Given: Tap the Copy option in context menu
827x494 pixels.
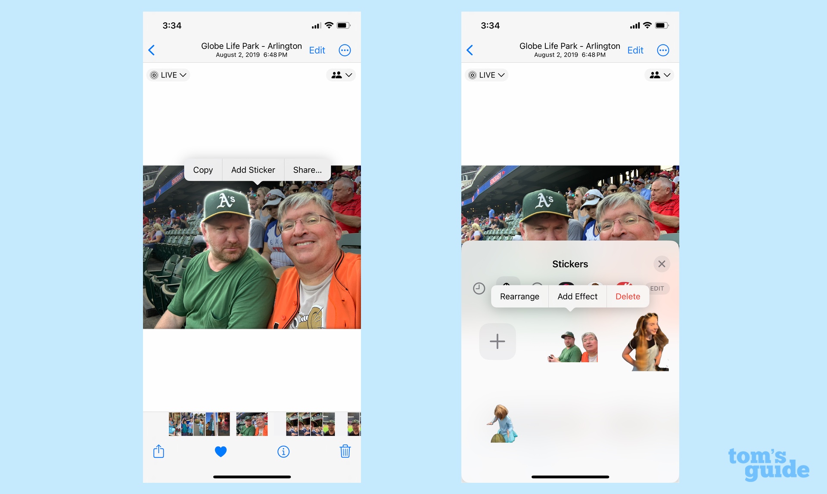Looking at the screenshot, I should 202,170.
